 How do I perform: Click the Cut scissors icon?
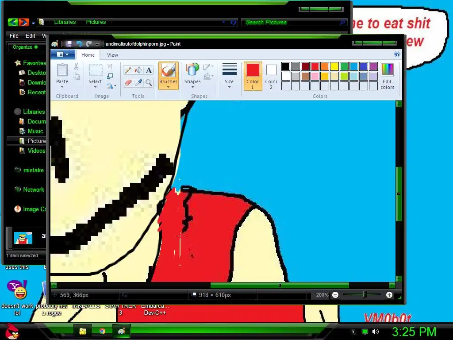point(76,66)
